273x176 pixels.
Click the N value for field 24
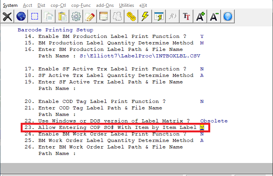202,134
